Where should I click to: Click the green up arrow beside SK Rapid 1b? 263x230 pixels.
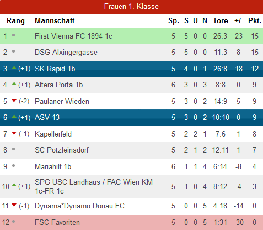tap(14, 68)
